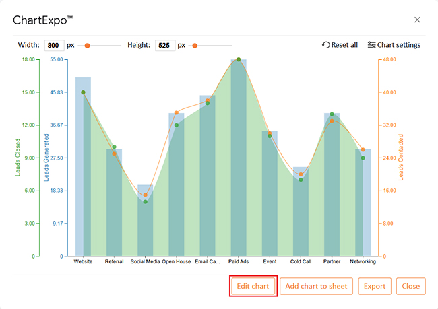
Task: Click the Width input field
Action: coord(54,46)
